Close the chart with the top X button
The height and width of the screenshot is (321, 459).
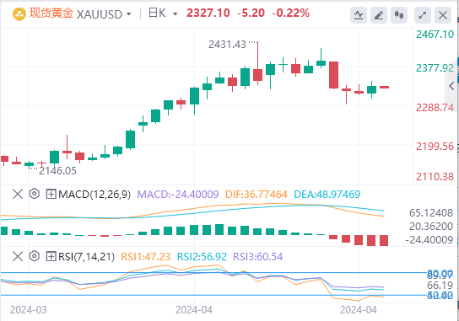pos(443,15)
